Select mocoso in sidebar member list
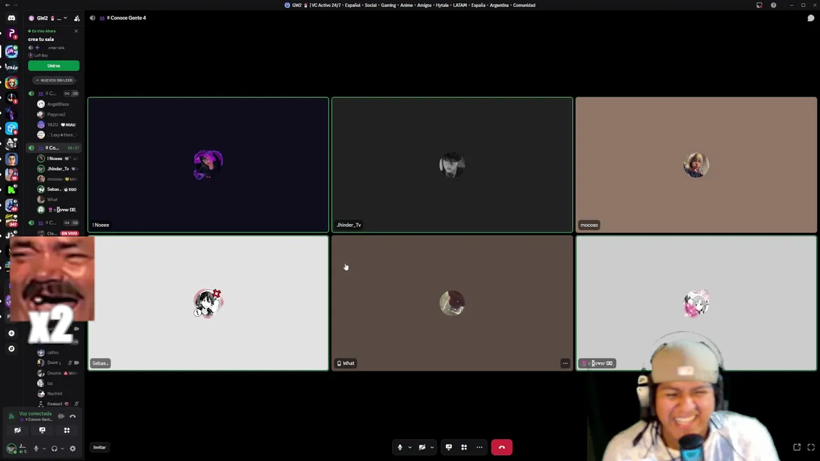The image size is (820, 461). [x=56, y=179]
